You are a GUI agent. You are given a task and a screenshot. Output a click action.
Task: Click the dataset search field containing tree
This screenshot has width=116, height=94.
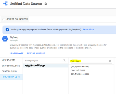pyautogui.click(x=91, y=61)
